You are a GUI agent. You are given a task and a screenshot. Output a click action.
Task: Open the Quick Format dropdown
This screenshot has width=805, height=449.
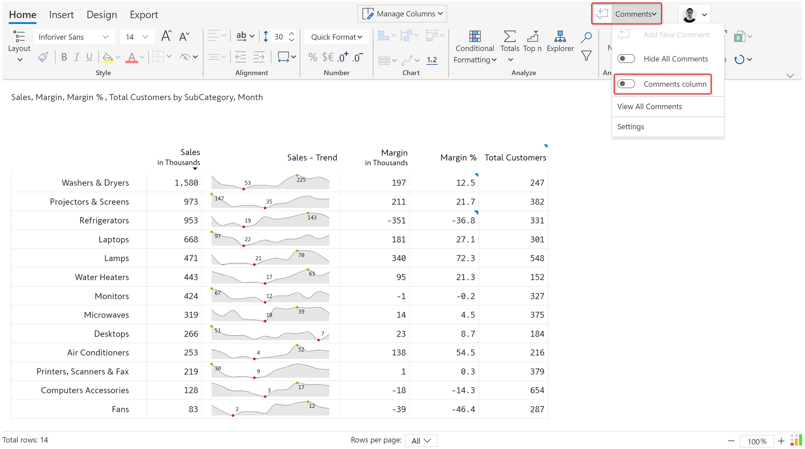pos(336,37)
